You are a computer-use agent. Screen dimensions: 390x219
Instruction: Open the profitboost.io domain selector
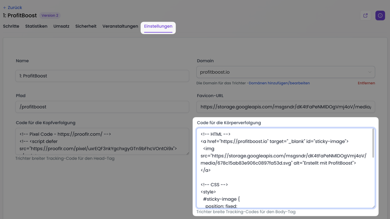(280, 72)
